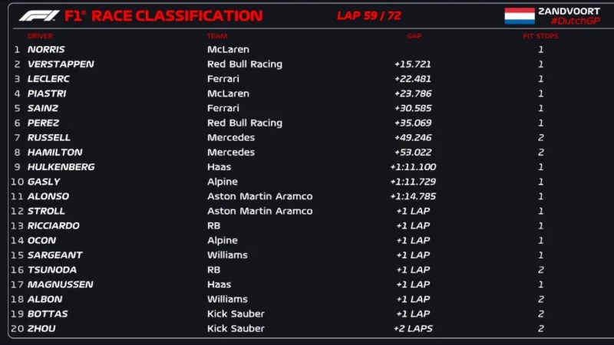
Task: Select the #DutchGP hashtag
Action: coord(575,21)
